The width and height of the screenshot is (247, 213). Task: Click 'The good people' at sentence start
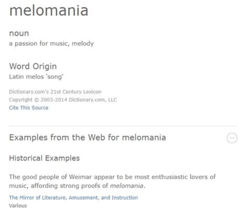(30, 177)
